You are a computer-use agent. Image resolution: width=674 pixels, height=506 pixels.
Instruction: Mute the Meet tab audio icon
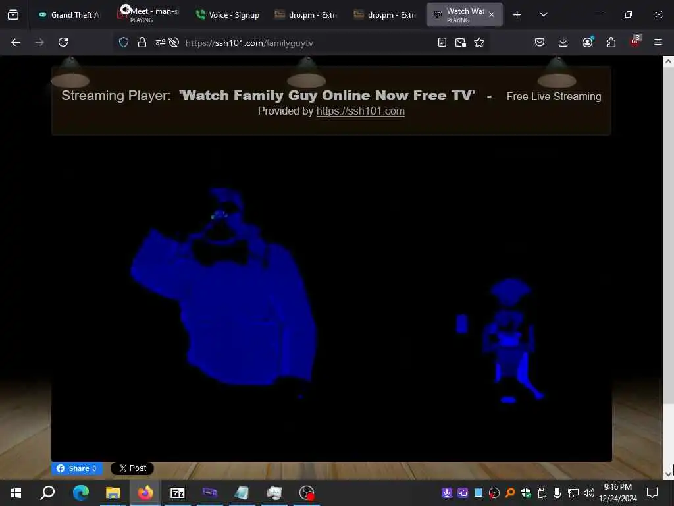click(125, 9)
